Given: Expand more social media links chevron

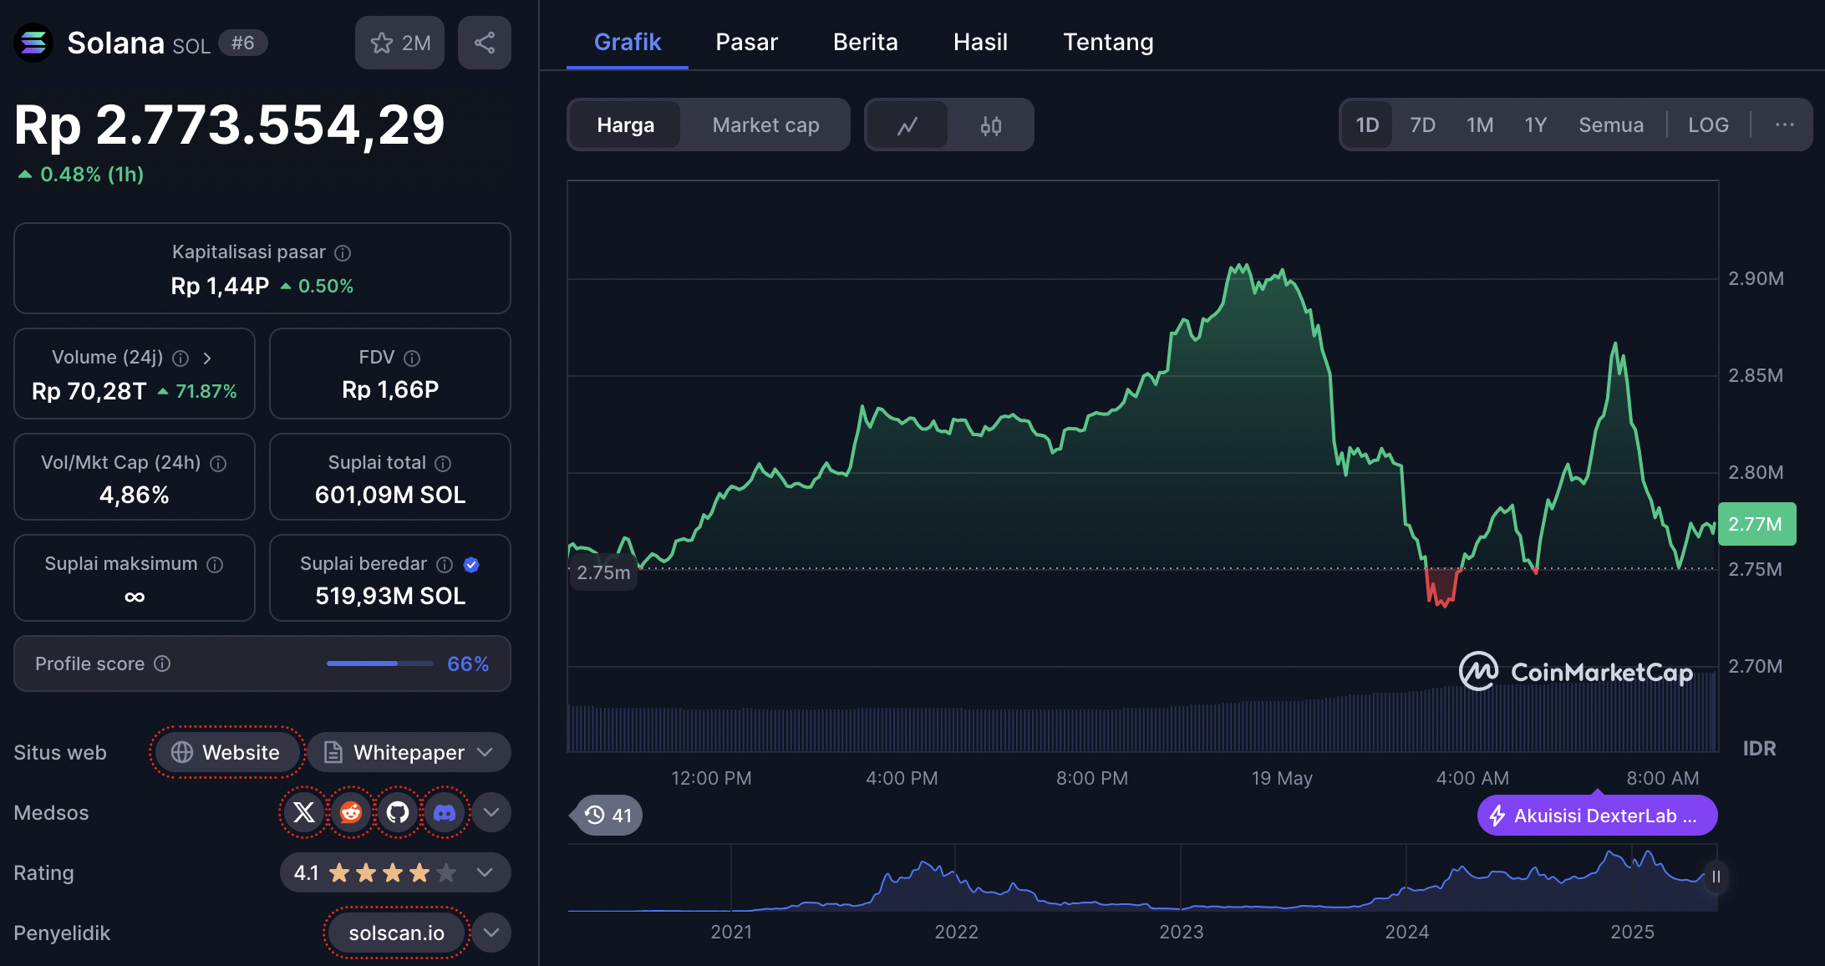Looking at the screenshot, I should pos(491,812).
